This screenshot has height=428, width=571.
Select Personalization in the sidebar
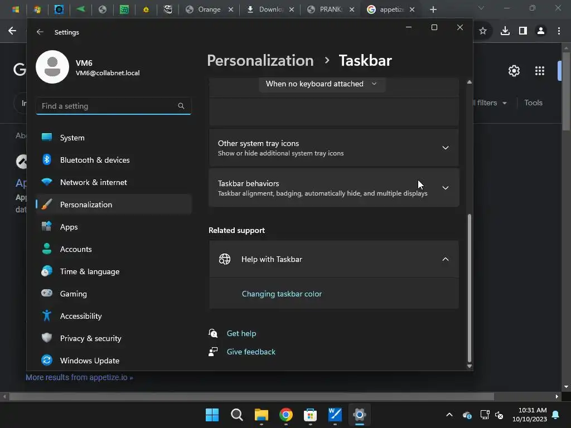click(x=114, y=205)
